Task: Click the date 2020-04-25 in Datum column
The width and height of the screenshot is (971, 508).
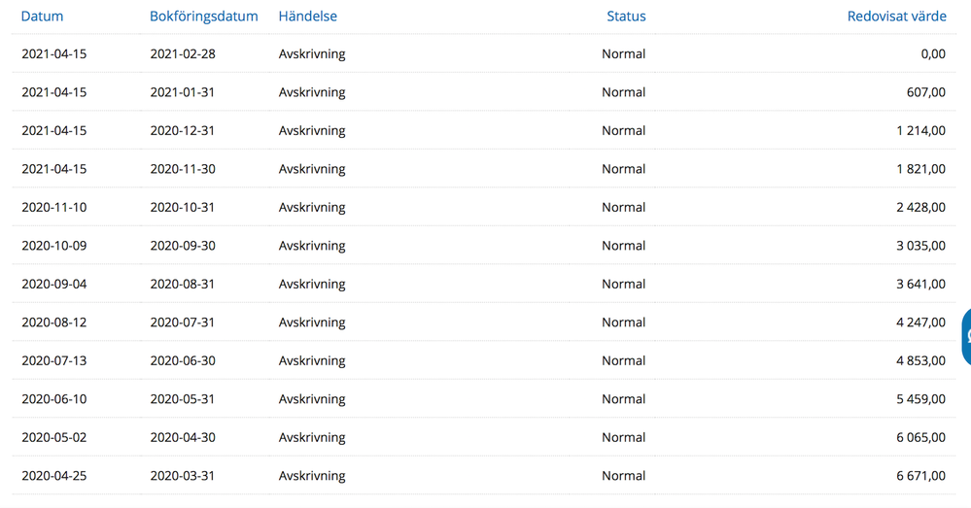Action: (x=54, y=476)
